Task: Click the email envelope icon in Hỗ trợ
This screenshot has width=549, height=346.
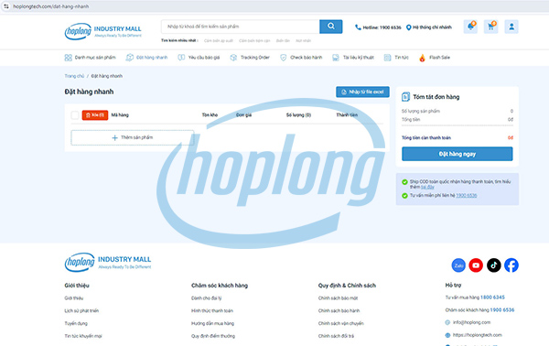Action: 447,322
